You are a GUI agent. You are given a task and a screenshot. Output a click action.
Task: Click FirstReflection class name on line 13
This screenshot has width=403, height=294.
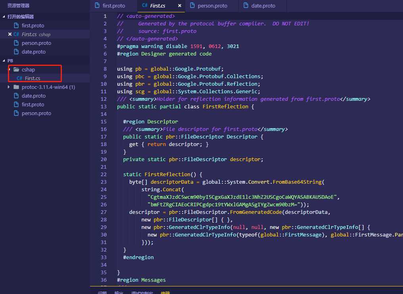225,107
